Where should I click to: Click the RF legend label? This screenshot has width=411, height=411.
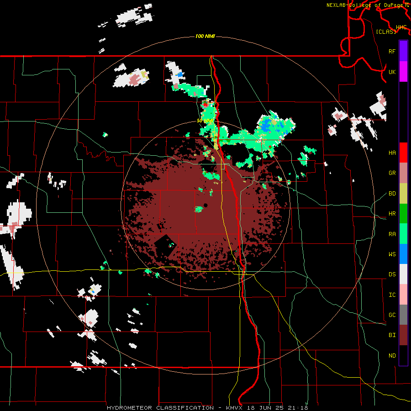(392, 51)
